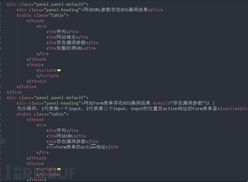Click the first table class="table" tag

[42, 15]
